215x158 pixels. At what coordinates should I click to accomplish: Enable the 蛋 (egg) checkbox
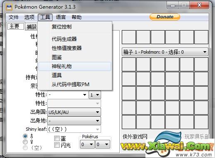click(57, 138)
